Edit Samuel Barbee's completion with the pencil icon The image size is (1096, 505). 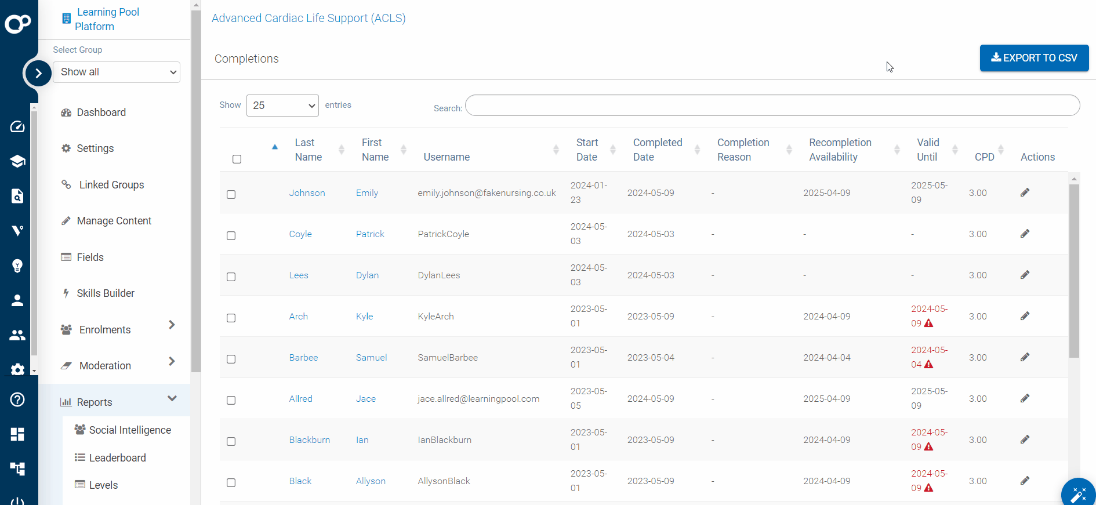click(x=1025, y=357)
